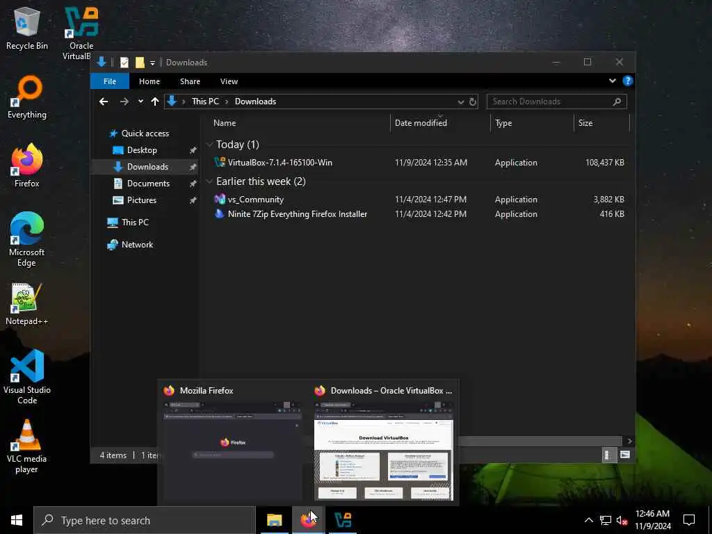Viewport: 712px width, 534px height.
Task: Select Downloads in navigation pane
Action: (147, 167)
